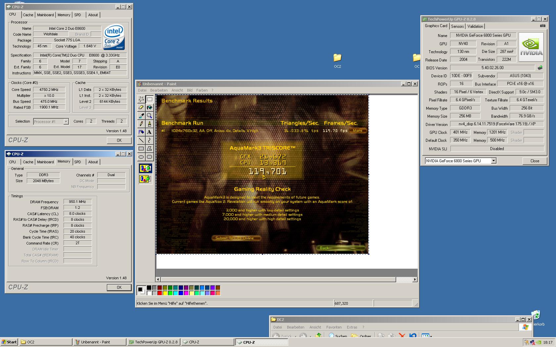This screenshot has width=556, height=347.
Task: Click the foreground/background color indicator box
Action: coord(141,290)
